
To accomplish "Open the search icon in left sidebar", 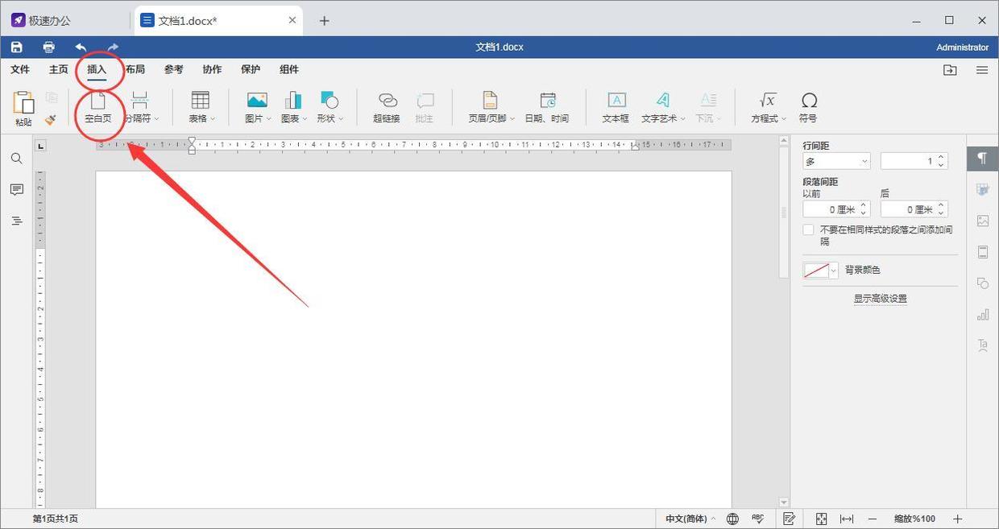I will click(x=16, y=159).
